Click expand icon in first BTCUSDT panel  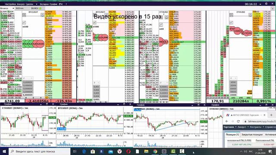coord(24,15)
